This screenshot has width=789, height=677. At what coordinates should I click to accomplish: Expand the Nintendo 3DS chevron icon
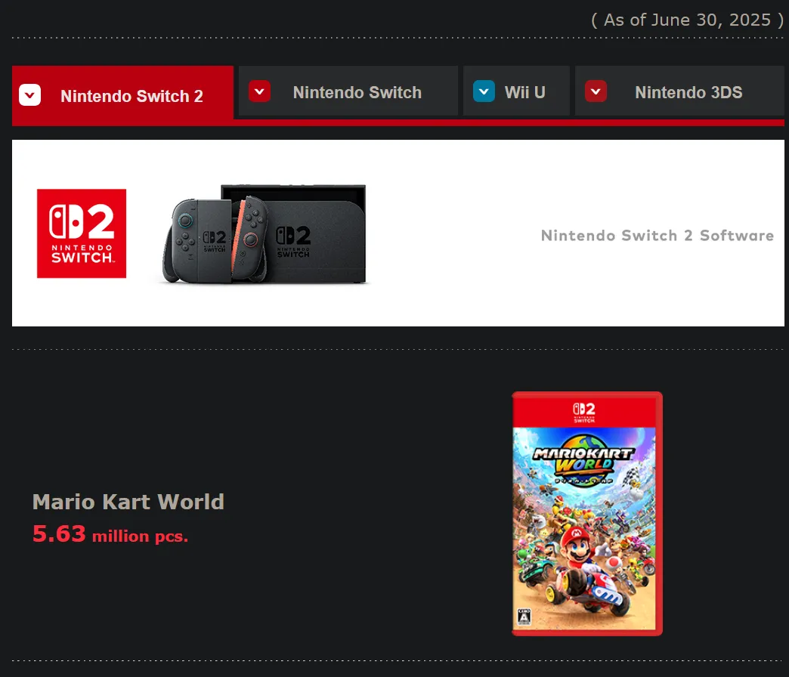tap(596, 91)
